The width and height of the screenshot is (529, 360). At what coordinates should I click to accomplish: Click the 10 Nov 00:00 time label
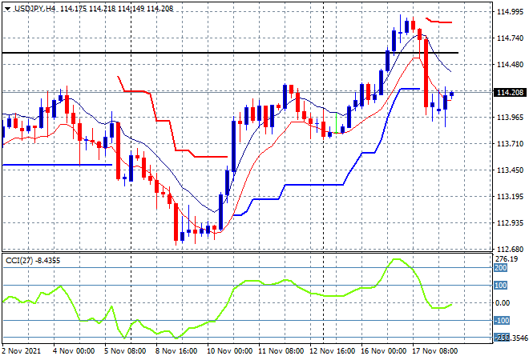230,351
